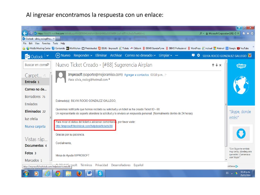
Task: Open the Documentos quick view
Action: [36, 145]
